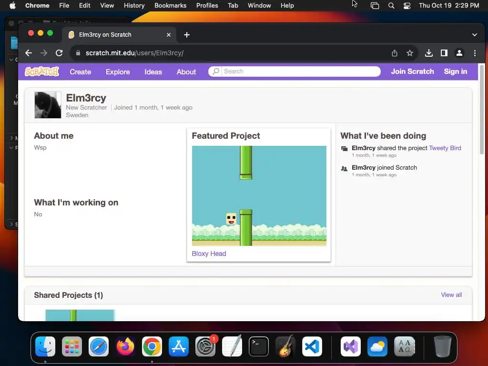Close the Elm3rcy on Scratch tab

[169, 35]
